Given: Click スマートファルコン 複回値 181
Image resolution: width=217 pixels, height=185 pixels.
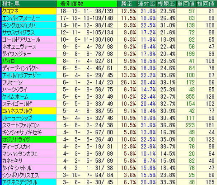Looking at the screenshot, I should pos(210,125).
